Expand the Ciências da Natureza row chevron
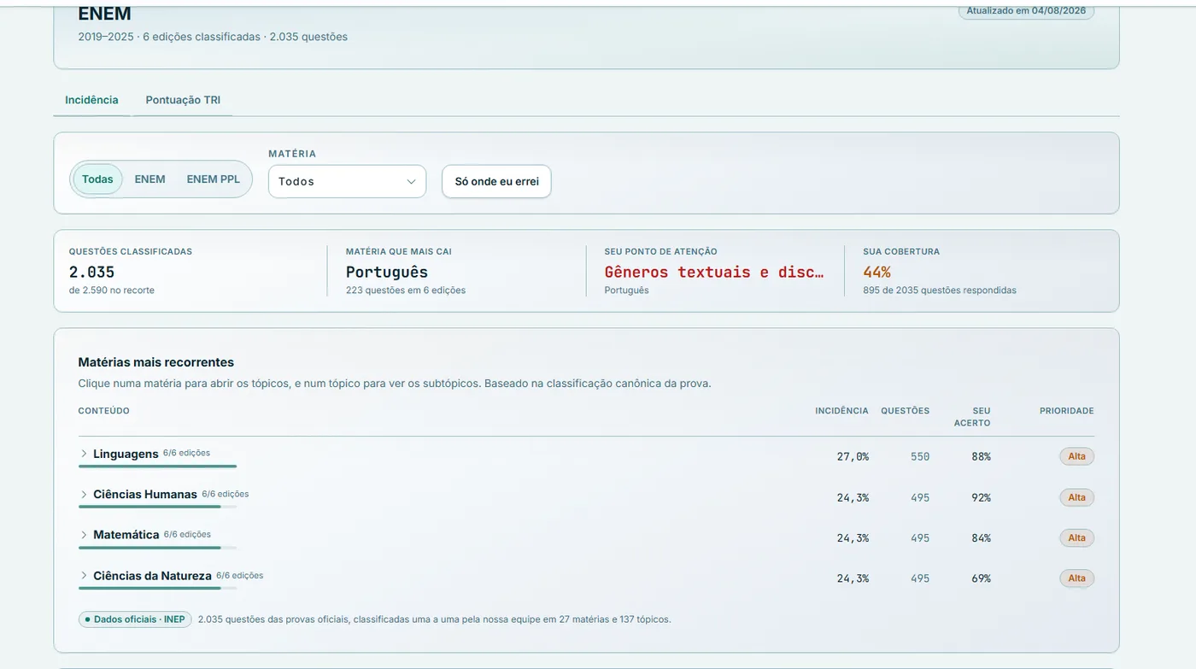1196x669 pixels. tap(84, 576)
